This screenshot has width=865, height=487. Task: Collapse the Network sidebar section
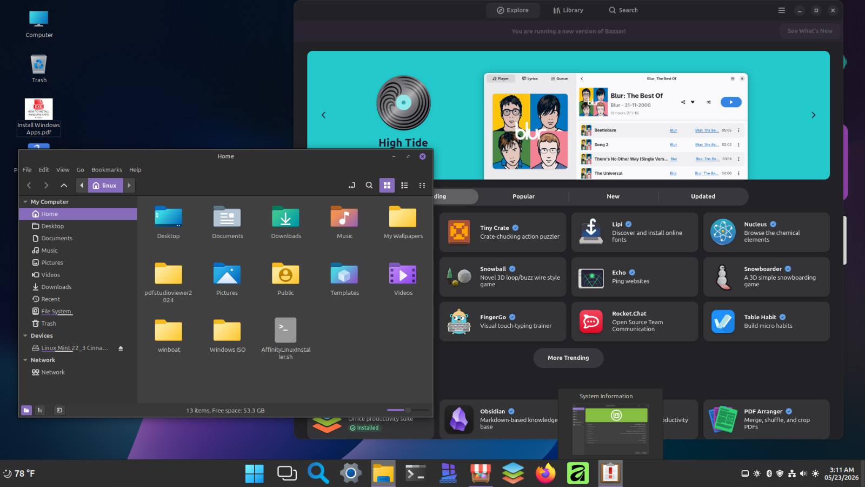point(25,360)
